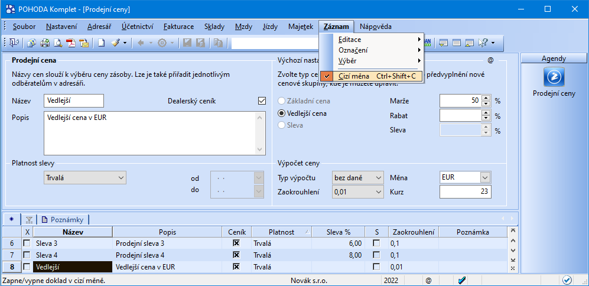Increase the Marže value with up arrow

point(486,98)
